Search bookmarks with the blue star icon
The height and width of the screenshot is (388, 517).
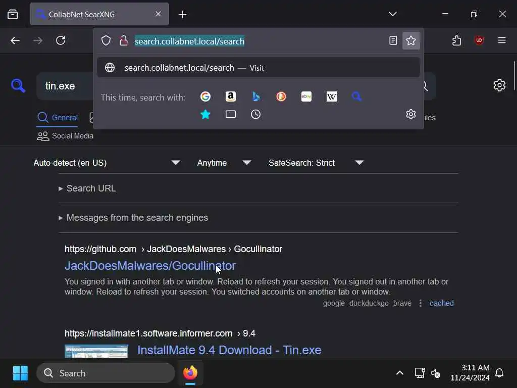tap(205, 115)
